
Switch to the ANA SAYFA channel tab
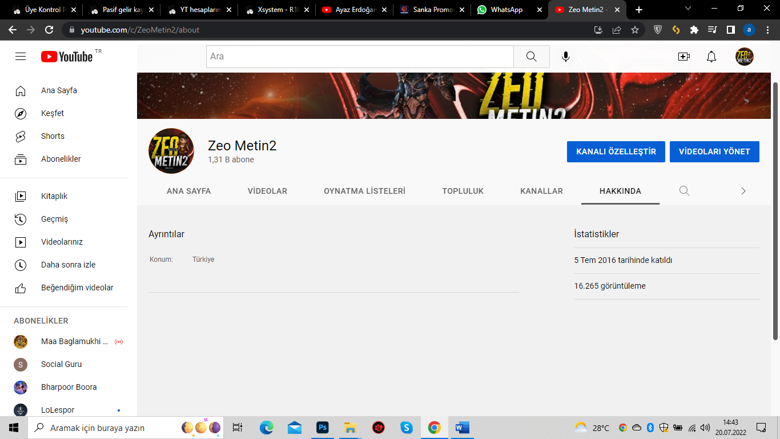pyautogui.click(x=188, y=191)
